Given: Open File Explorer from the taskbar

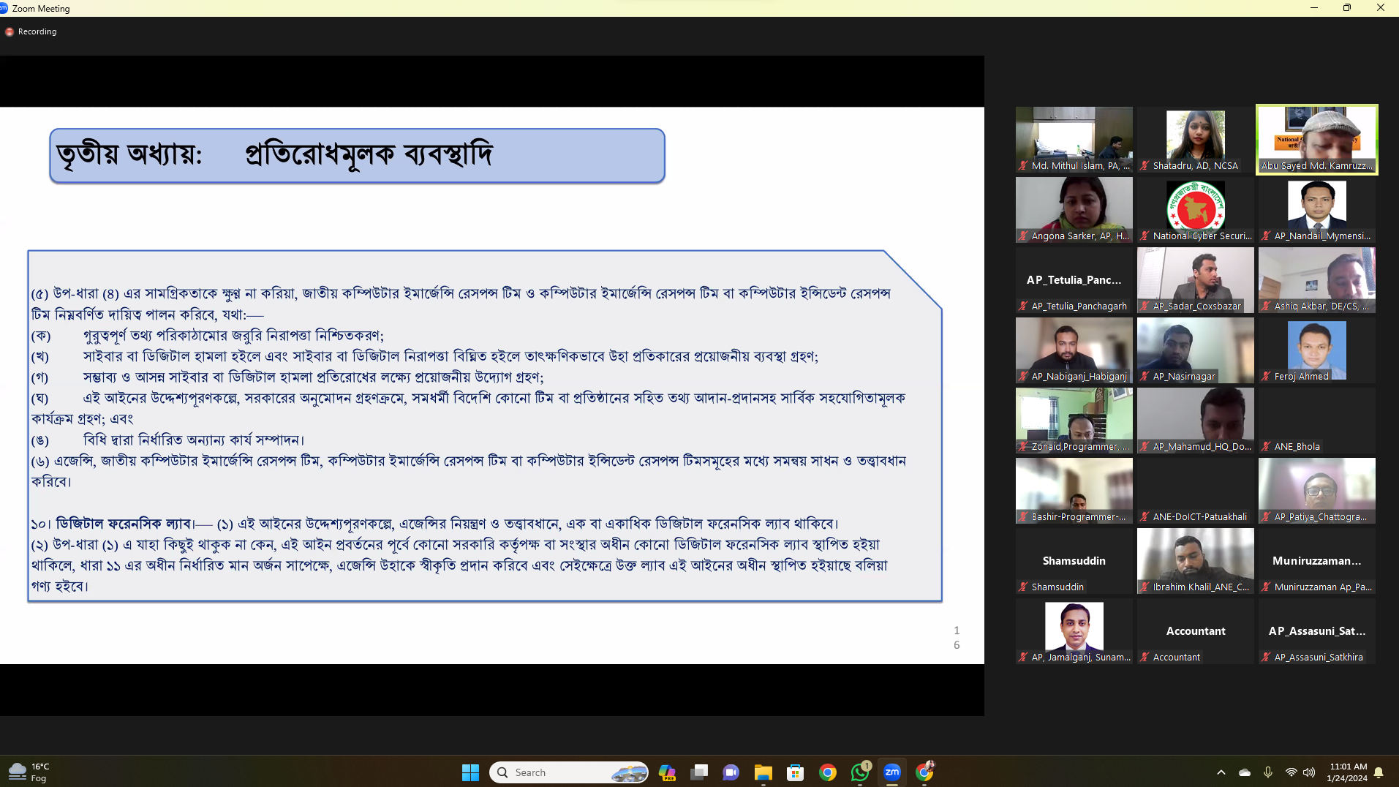Looking at the screenshot, I should 763,772.
